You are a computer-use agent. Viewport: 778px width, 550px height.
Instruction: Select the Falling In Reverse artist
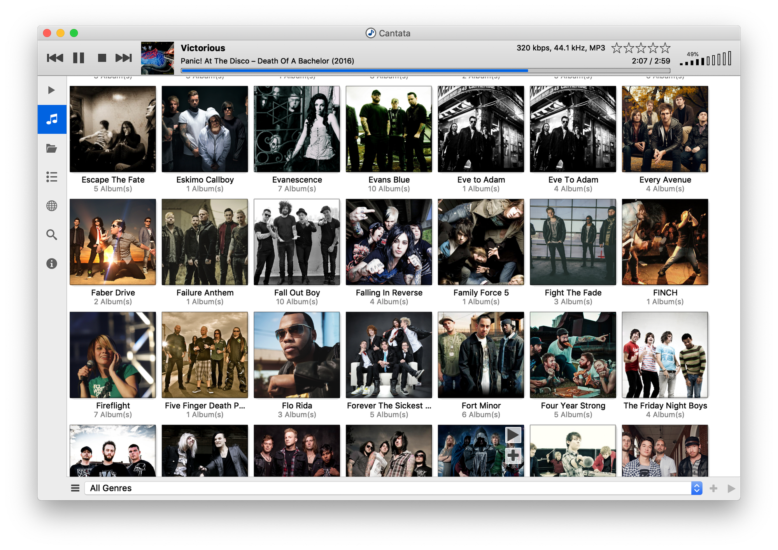[389, 252]
